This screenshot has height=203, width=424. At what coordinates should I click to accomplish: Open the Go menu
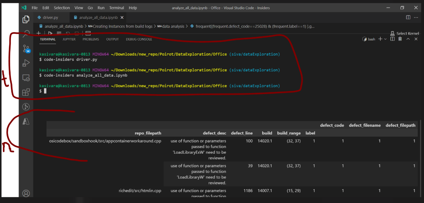(90, 8)
